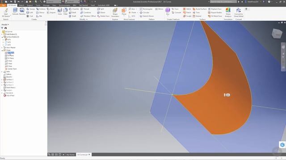Viewport: 286px width, 160px height.
Task: Switch to the Tools ribbon tab
Action: pos(38,5)
